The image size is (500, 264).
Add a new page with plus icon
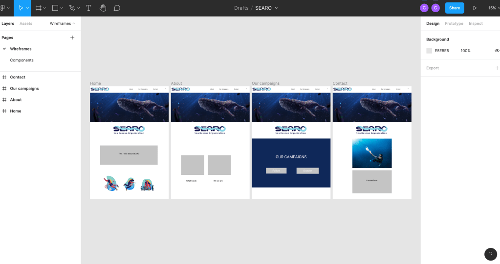tap(72, 38)
